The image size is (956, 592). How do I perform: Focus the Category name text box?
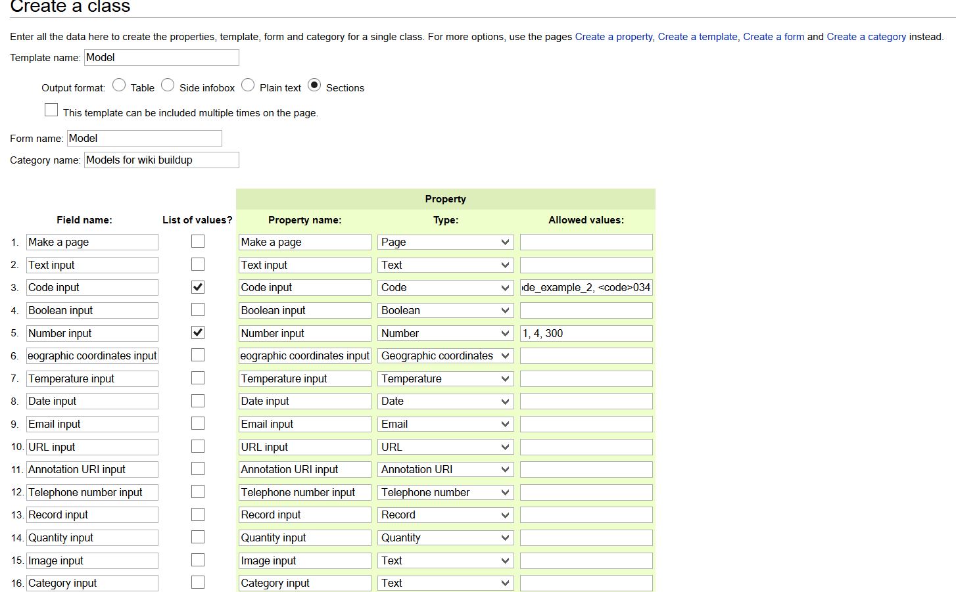click(x=162, y=160)
